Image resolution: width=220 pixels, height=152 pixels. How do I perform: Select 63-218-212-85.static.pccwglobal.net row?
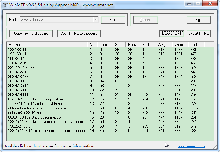pyautogui.click(x=110, y=99)
